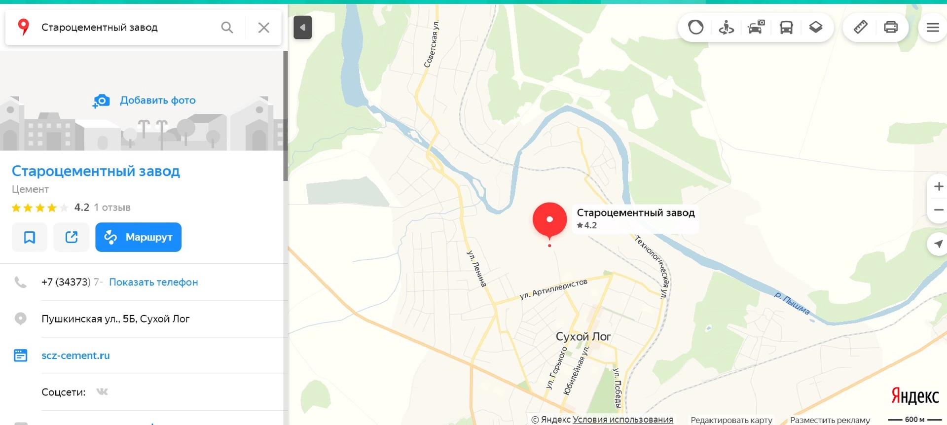Open VK social network icon
Screen dimensions: 947x425
102,392
